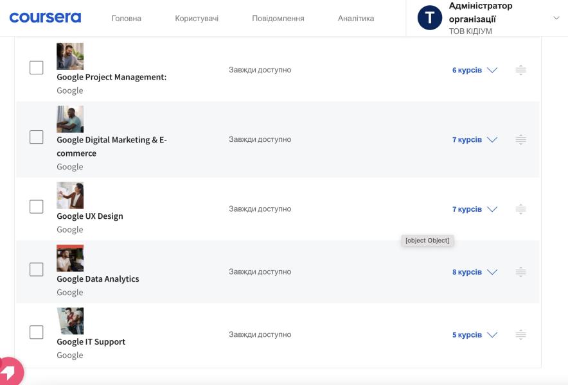Check the Google IT Support checkbox
568x385 pixels.
36,332
